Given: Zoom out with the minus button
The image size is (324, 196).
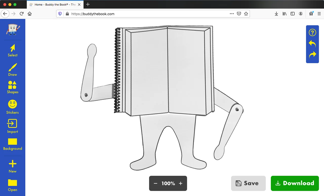Looking at the screenshot, I should [155, 183].
